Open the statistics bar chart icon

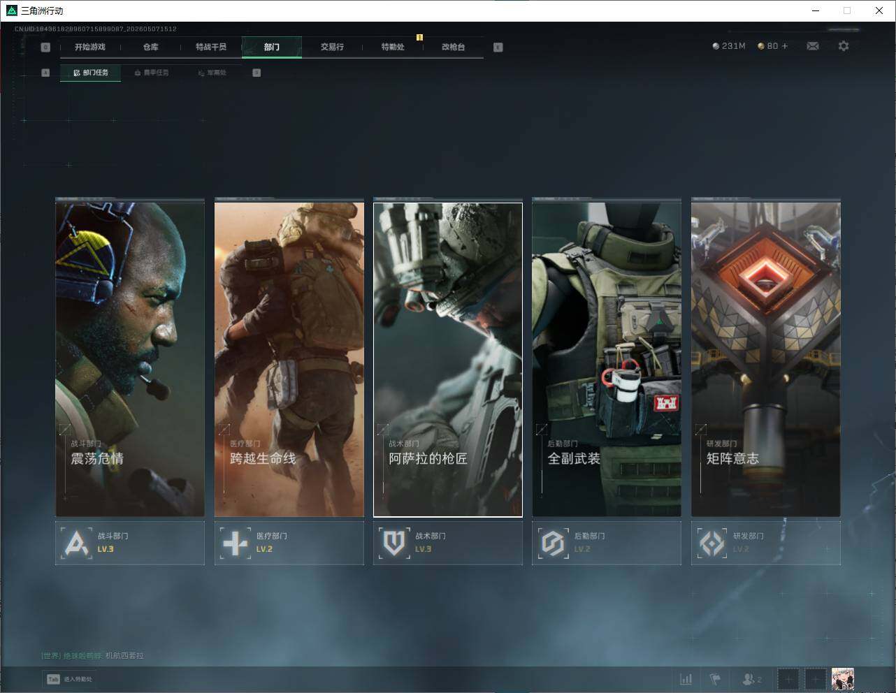(686, 678)
